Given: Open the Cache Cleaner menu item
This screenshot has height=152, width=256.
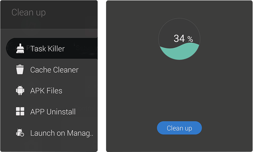Looking at the screenshot, I should (54, 70).
